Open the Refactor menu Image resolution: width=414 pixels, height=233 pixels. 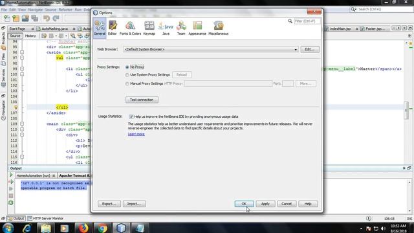65,10
